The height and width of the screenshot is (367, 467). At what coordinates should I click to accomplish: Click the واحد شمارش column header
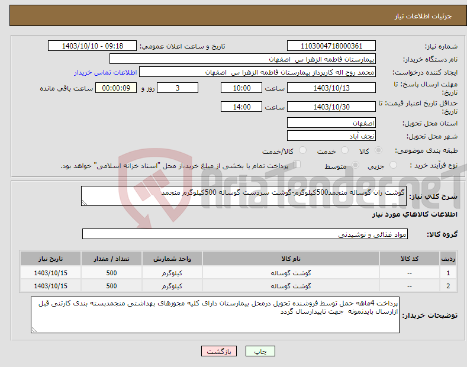172,259
